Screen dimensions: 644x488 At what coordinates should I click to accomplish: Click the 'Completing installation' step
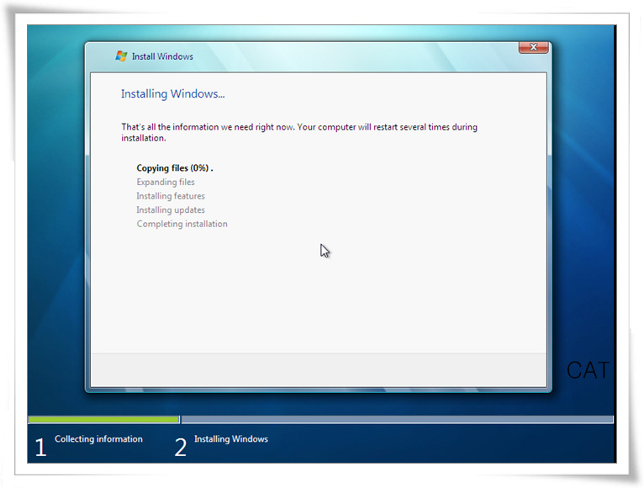[x=182, y=224]
